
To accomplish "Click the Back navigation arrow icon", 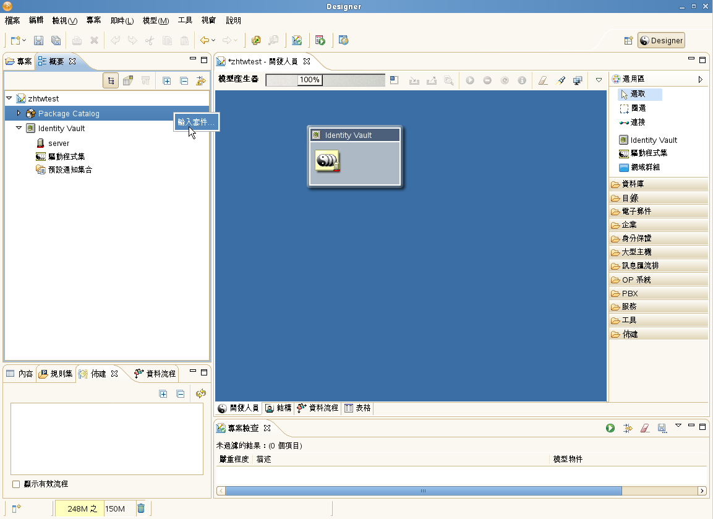I will coord(205,40).
